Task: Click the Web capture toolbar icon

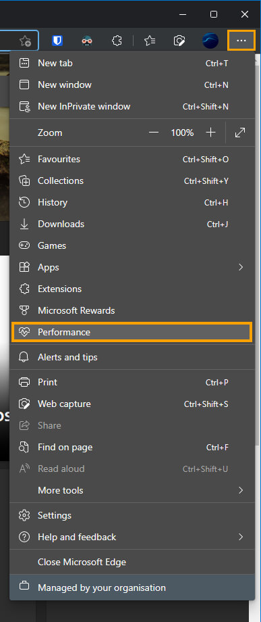Action: point(179,41)
